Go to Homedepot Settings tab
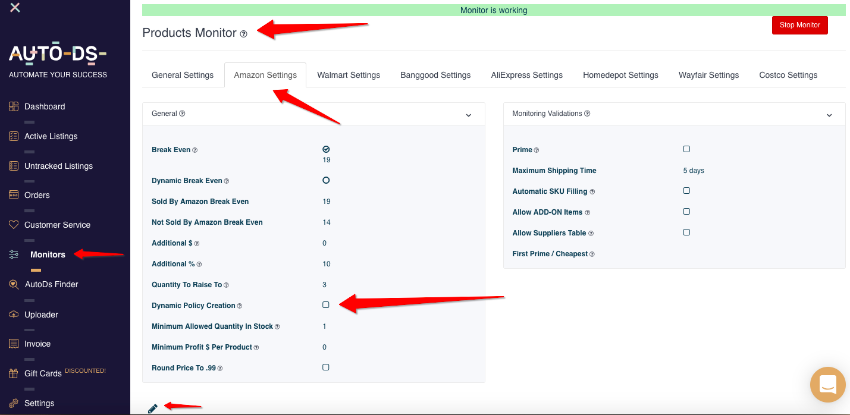This screenshot has width=850, height=415. (x=620, y=75)
